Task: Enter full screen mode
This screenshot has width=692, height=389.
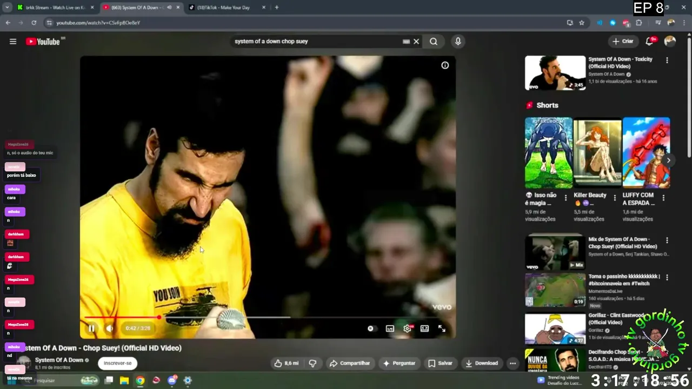Action: (x=442, y=328)
